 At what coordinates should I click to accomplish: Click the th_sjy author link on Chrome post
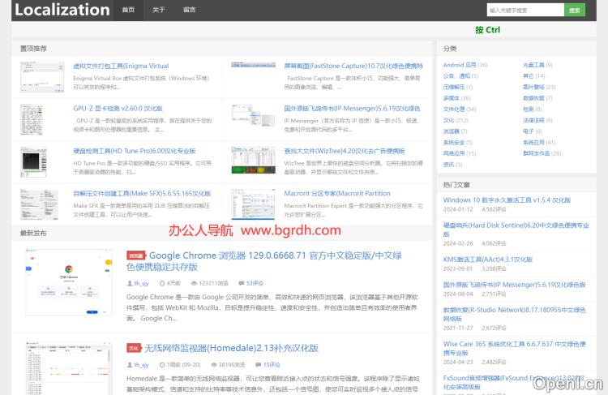141,284
